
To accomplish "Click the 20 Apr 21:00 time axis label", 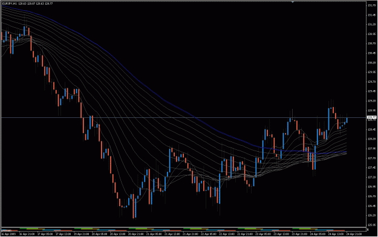I will click(136, 234).
